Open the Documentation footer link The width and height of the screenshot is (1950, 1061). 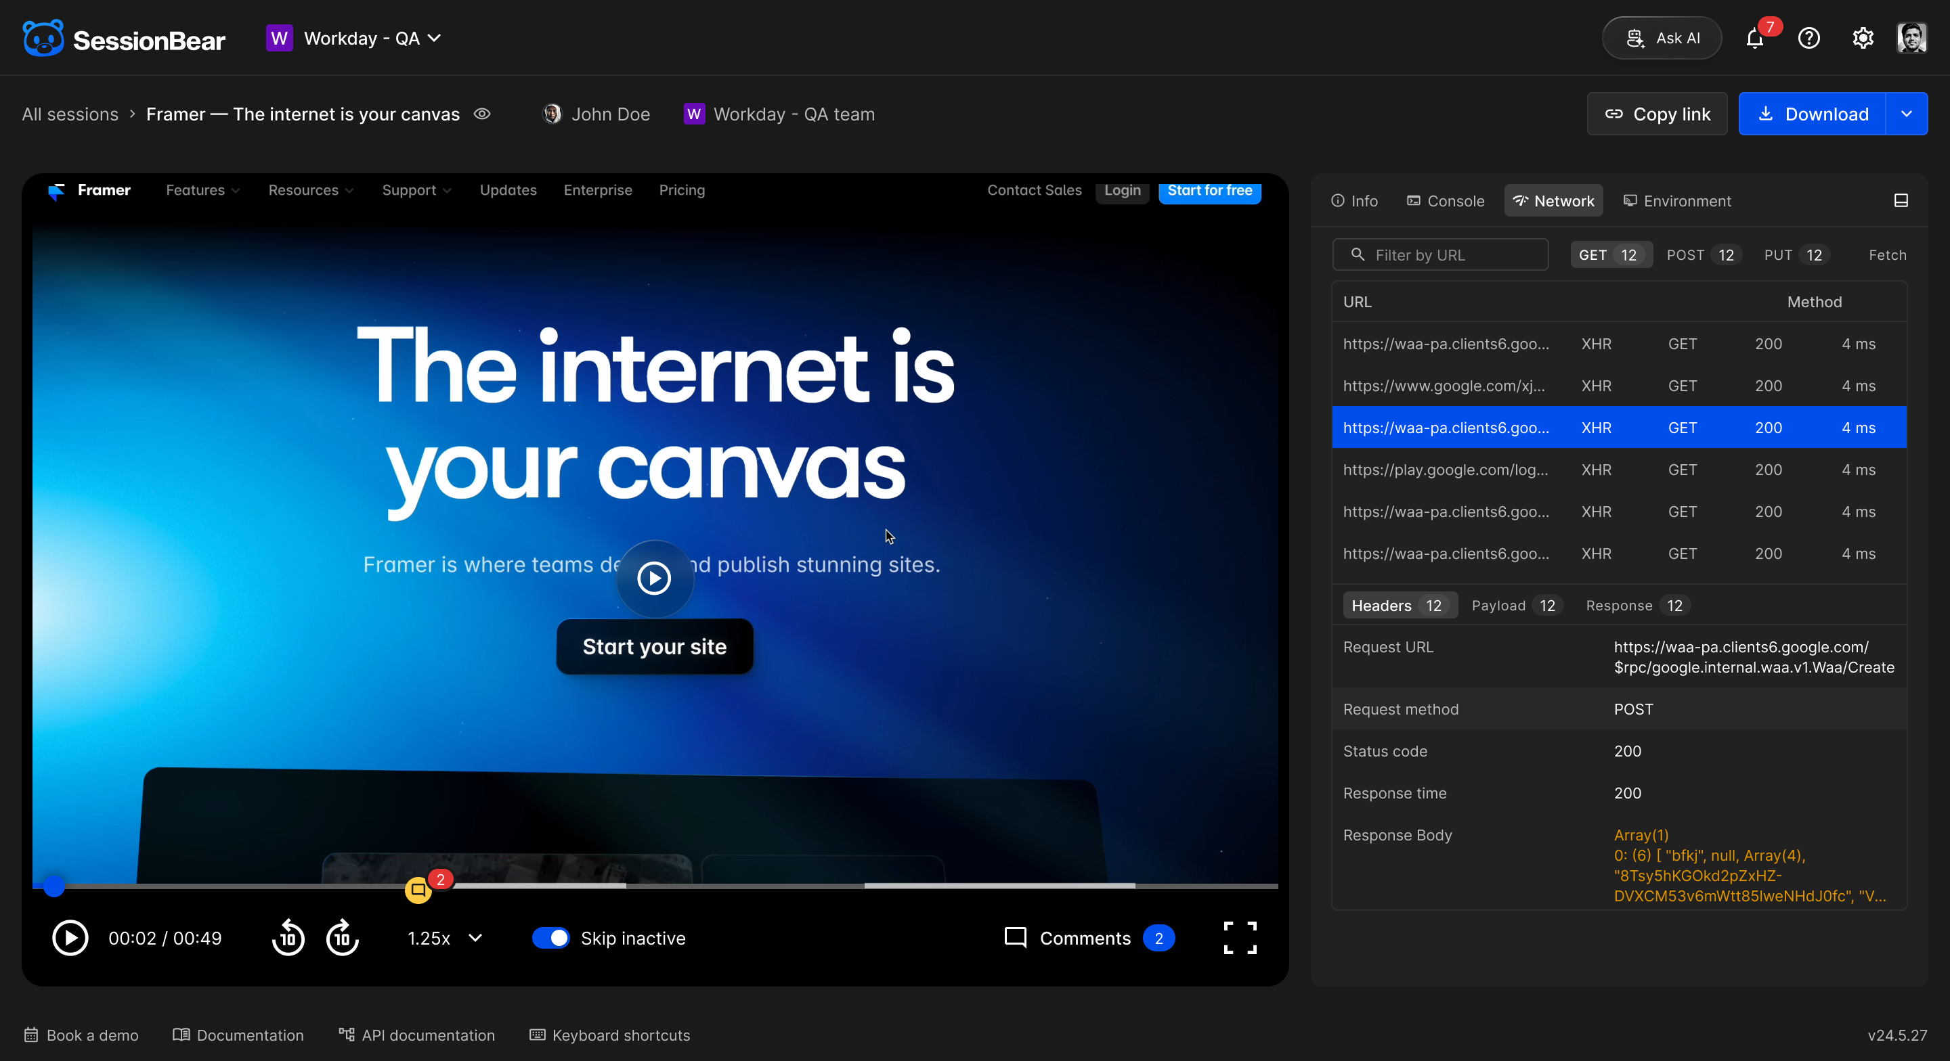(238, 1035)
